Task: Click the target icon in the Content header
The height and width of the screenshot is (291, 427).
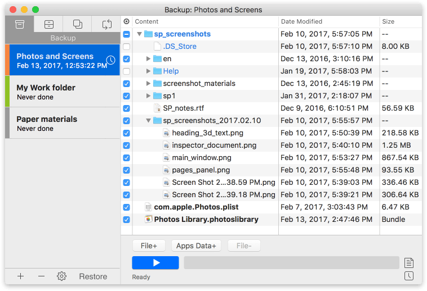Action: pos(126,21)
